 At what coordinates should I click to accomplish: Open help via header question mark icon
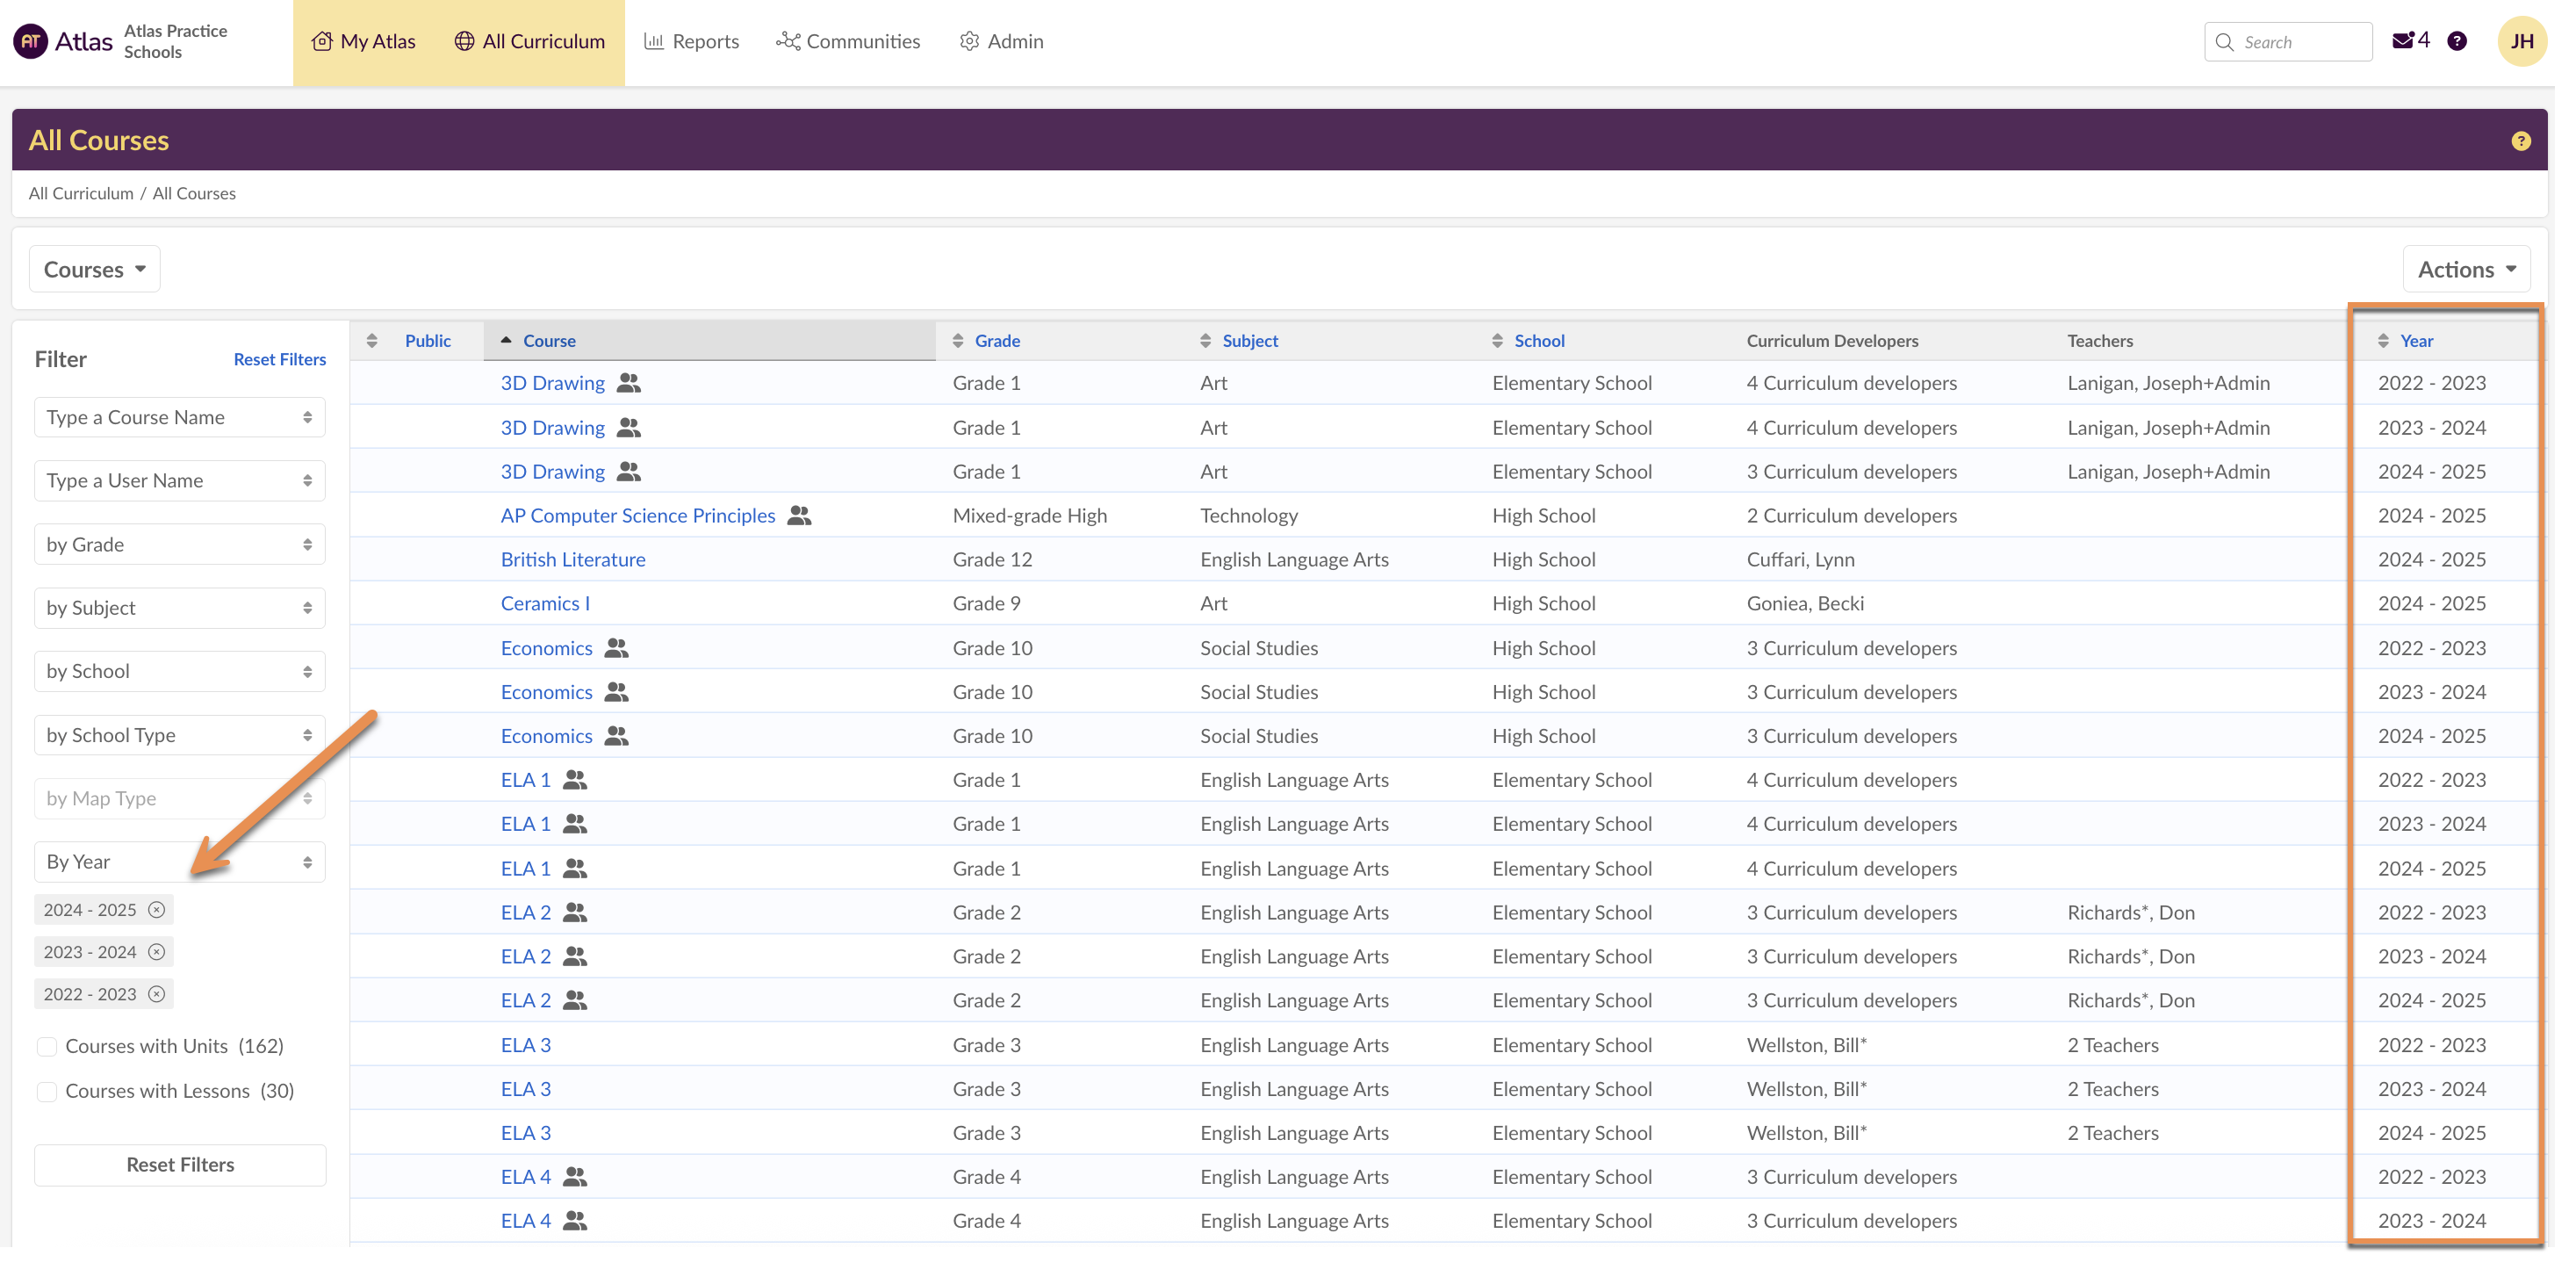point(2457,41)
